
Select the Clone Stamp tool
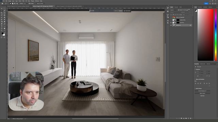[x=4, y=17]
